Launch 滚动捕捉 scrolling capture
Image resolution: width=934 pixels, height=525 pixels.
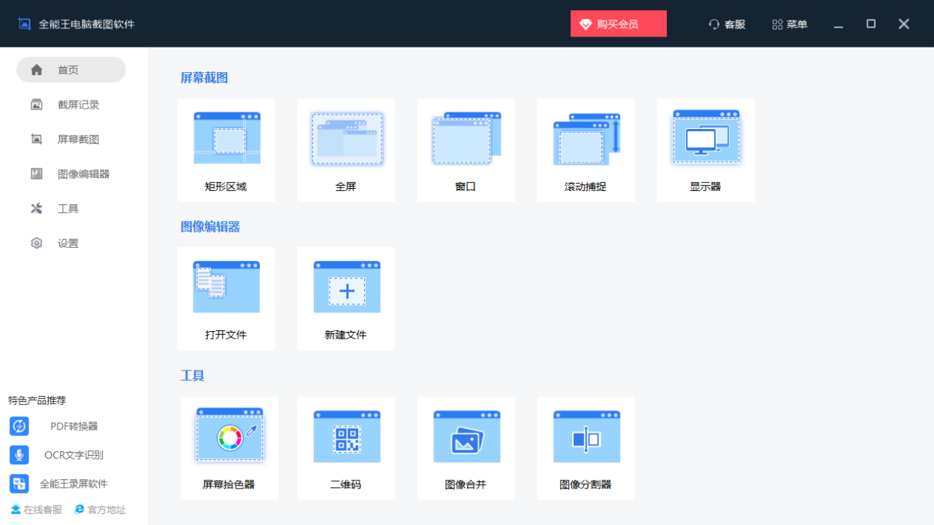tap(586, 139)
